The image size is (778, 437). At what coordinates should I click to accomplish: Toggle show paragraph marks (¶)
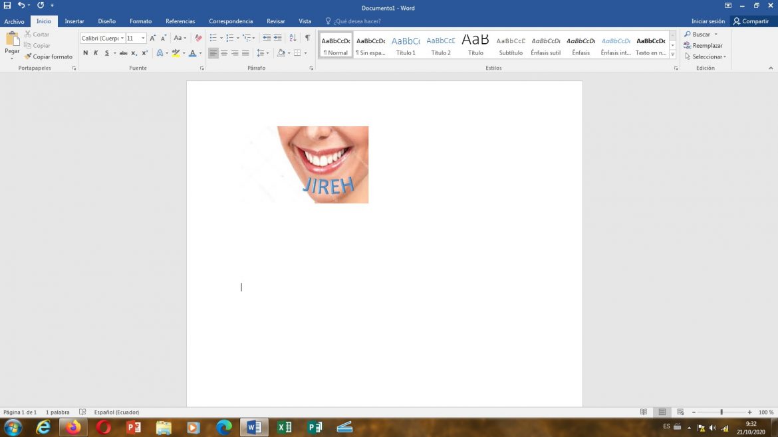pos(307,38)
